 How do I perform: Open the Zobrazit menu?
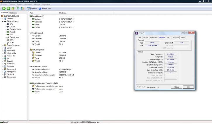[12, 4]
